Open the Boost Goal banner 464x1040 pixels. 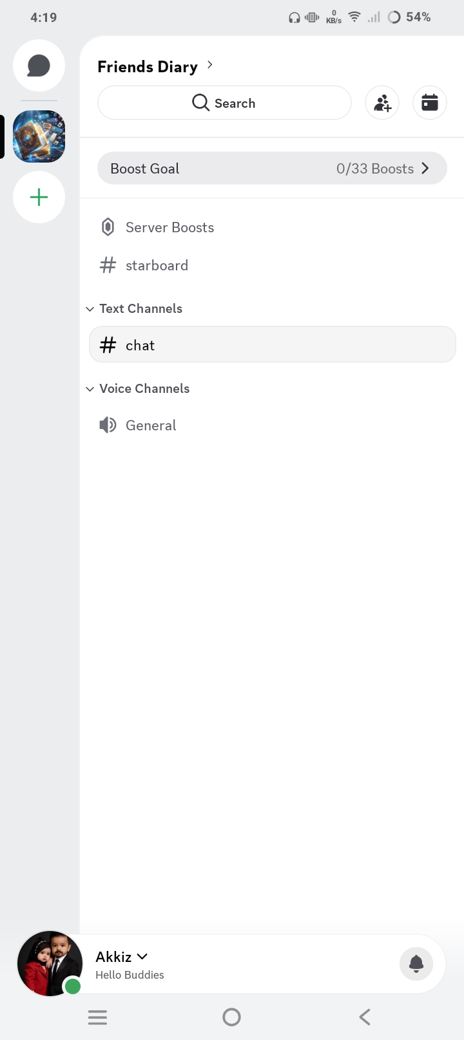(272, 168)
